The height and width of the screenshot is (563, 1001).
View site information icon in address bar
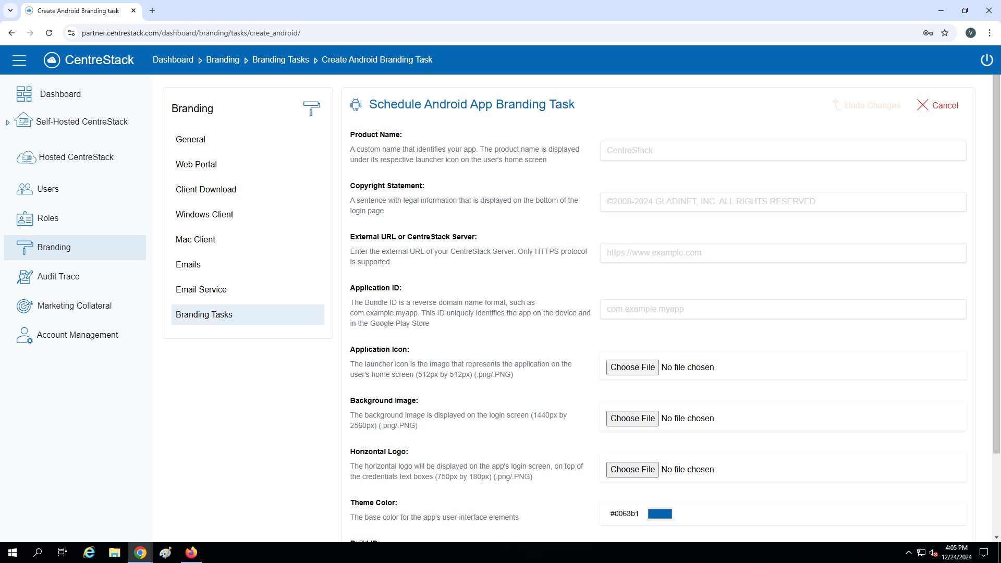(x=71, y=33)
